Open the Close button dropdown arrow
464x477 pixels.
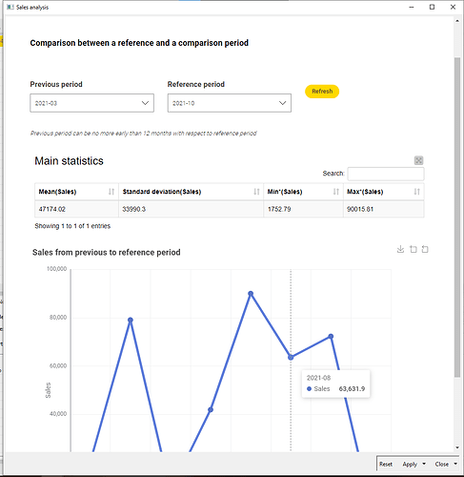tap(455, 464)
